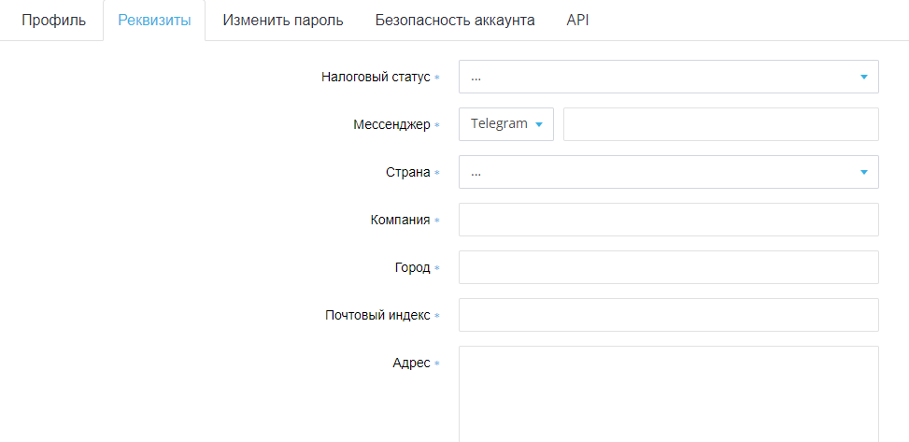Click the Компания field label
Screen dimensions: 909x442
pyautogui.click(x=400, y=220)
